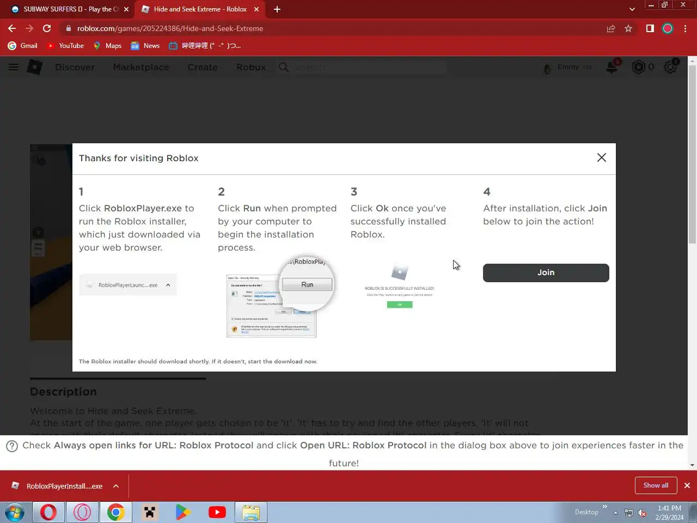Viewport: 697px width, 523px height.
Task: Close the Subway Surfers tab
Action: [126, 9]
